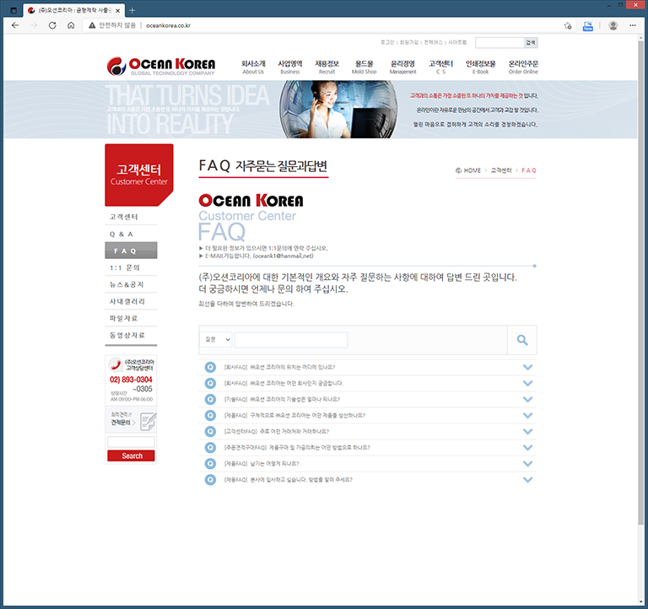Open the 질문 search-type dropdown
The image size is (648, 609).
point(216,340)
